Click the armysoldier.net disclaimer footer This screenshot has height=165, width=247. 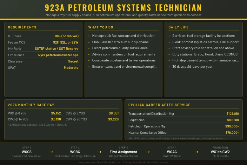point(123,162)
